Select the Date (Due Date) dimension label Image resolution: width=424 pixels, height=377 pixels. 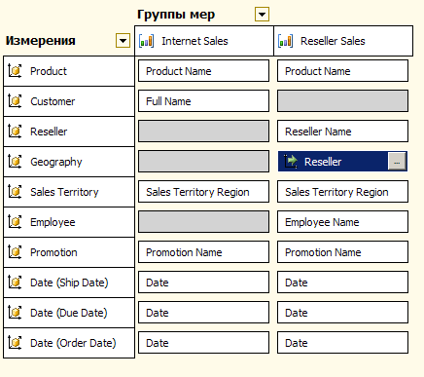69,313
